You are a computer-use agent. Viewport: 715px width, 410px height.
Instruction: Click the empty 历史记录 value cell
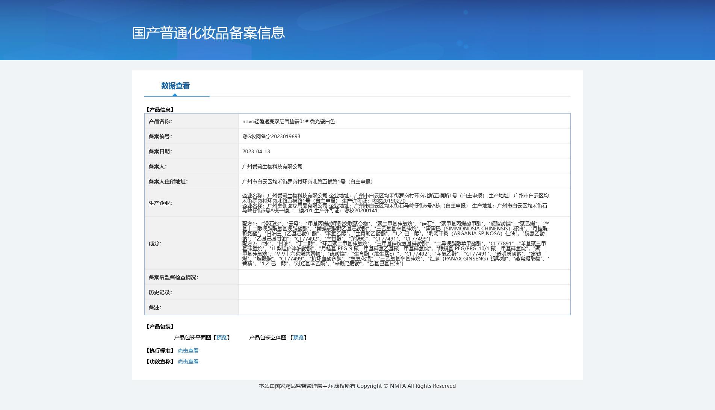tap(404, 292)
